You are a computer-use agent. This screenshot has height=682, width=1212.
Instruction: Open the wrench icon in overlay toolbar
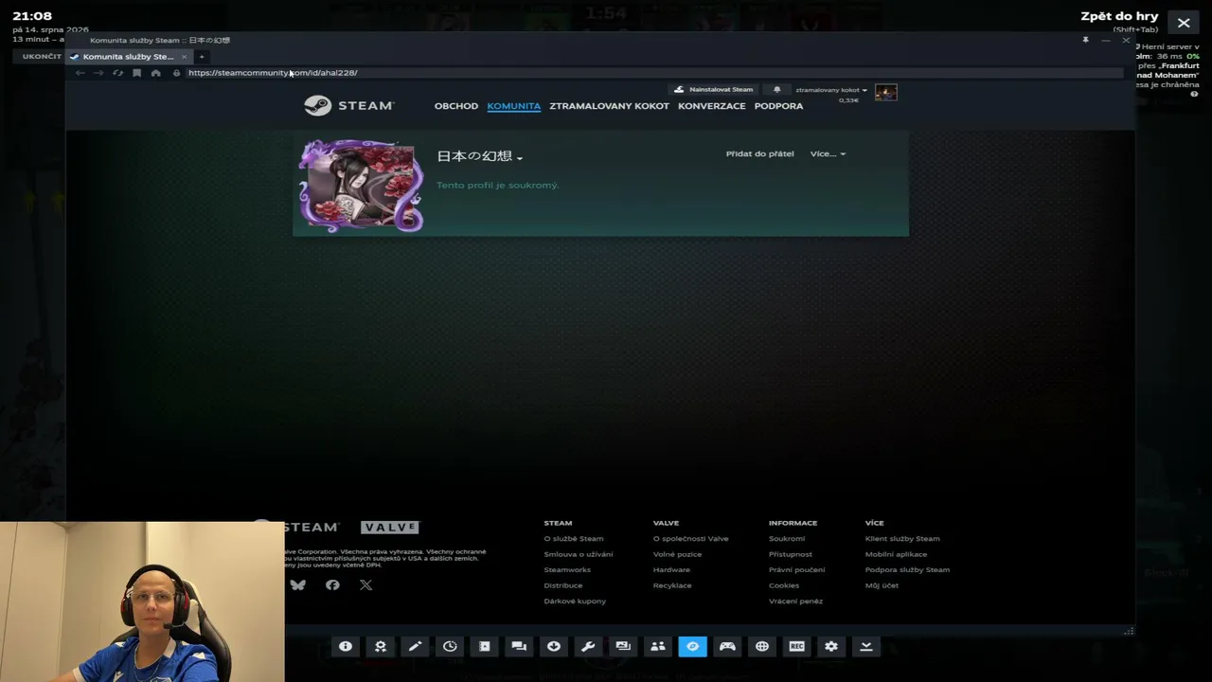click(588, 646)
